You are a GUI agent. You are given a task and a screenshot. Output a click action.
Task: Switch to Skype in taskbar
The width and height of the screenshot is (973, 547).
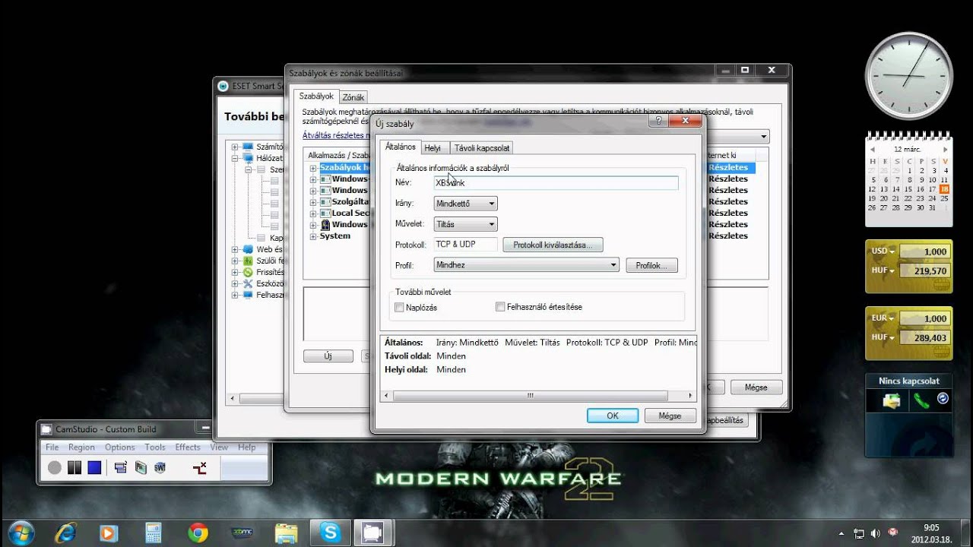coord(331,533)
